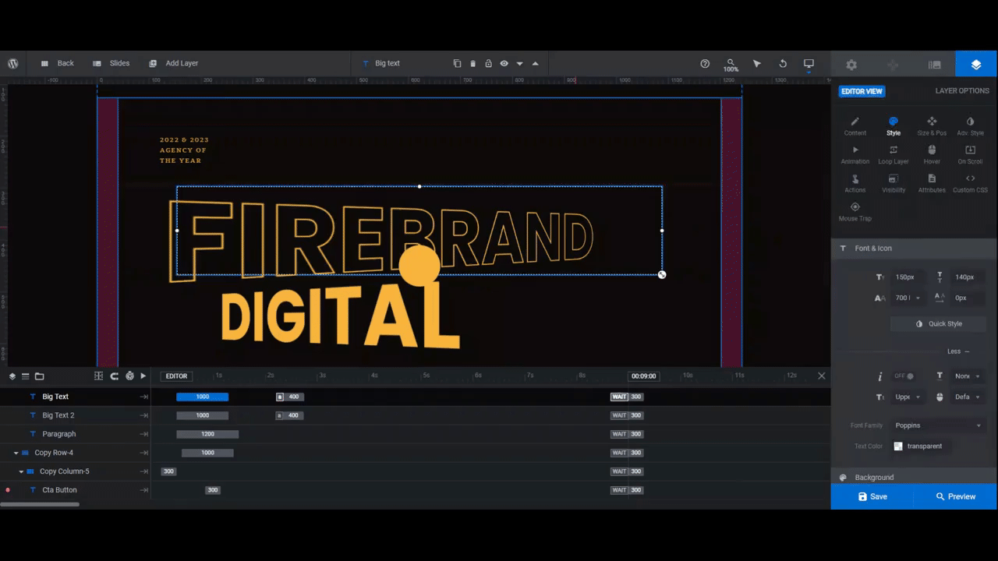Duplicate the selected layer
This screenshot has height=561, width=998.
457,63
